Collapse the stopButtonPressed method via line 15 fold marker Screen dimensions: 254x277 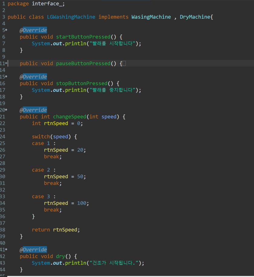coord(6,76)
